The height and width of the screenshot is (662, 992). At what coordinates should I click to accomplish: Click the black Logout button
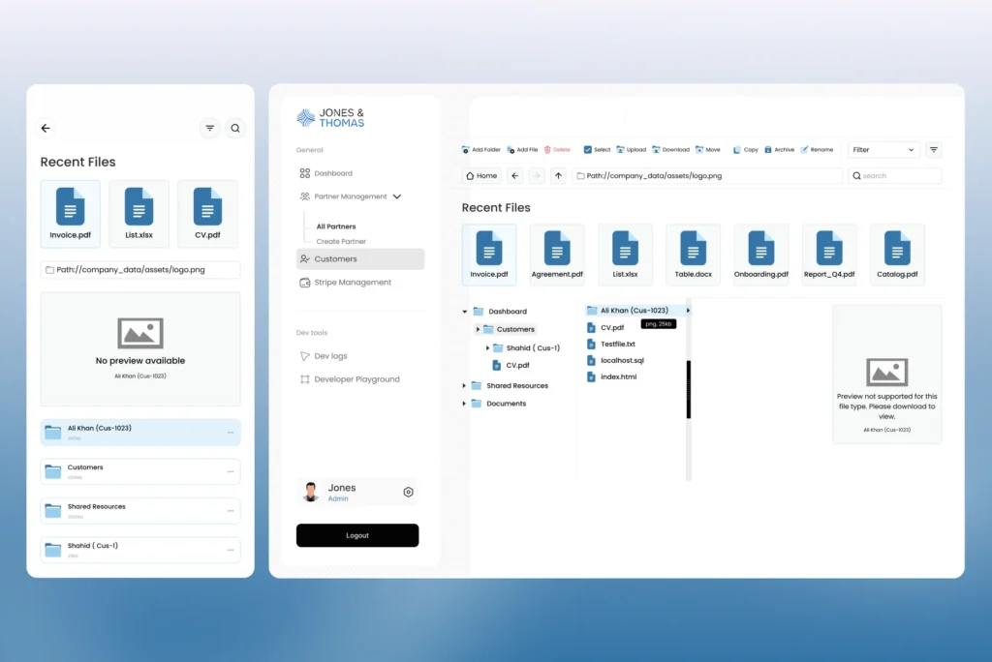point(357,535)
